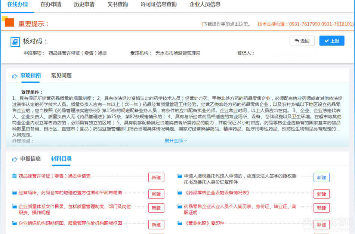Expand the guide with 展开全部
The height and width of the screenshot is (234, 355).
[176, 141]
